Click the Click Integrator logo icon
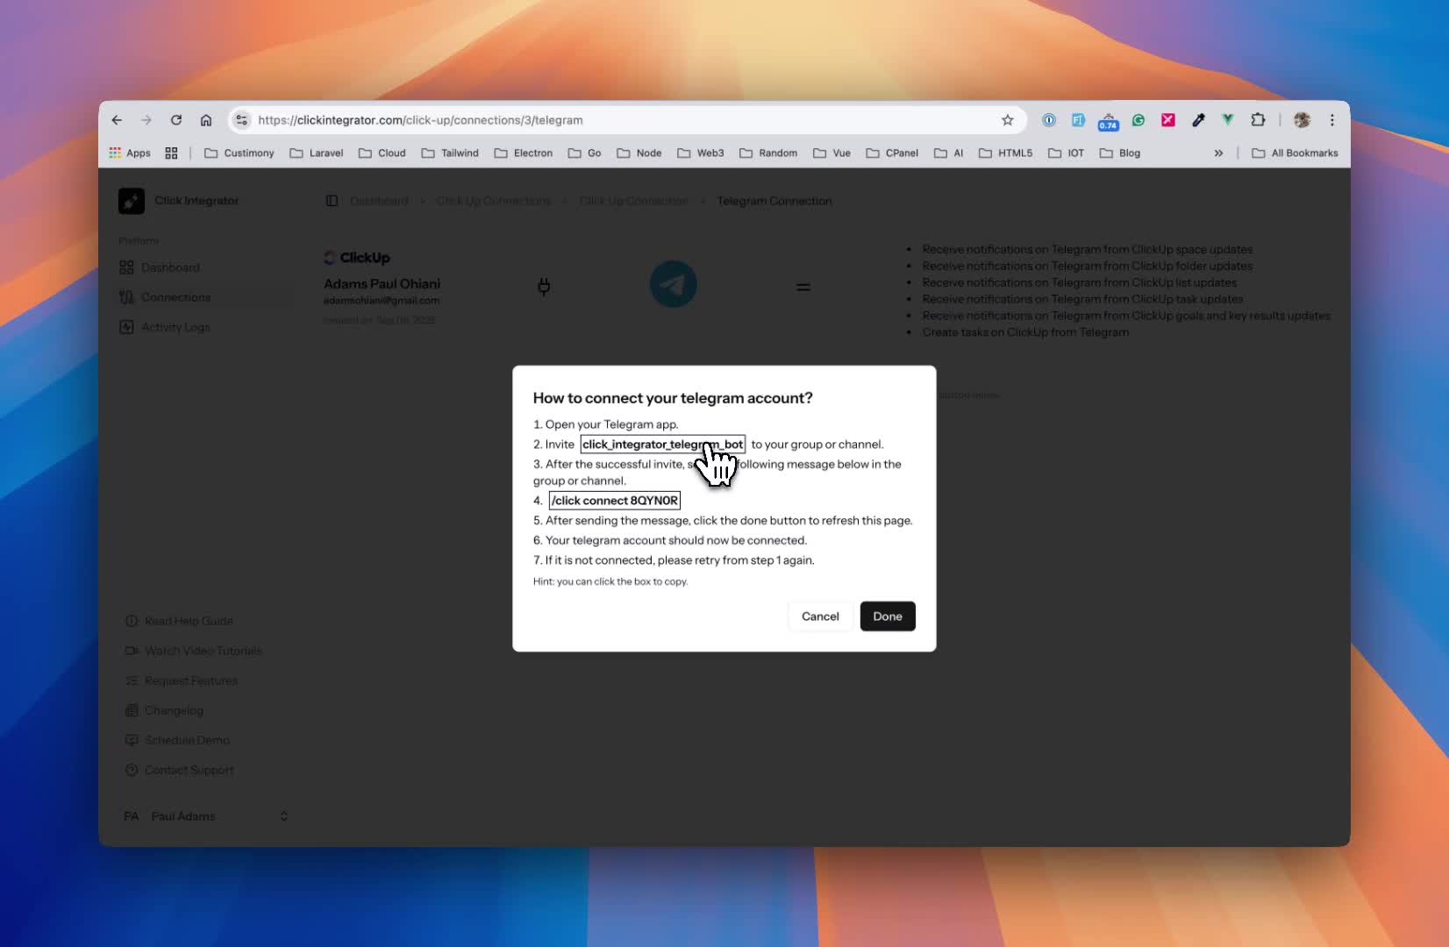The image size is (1449, 947). click(132, 201)
